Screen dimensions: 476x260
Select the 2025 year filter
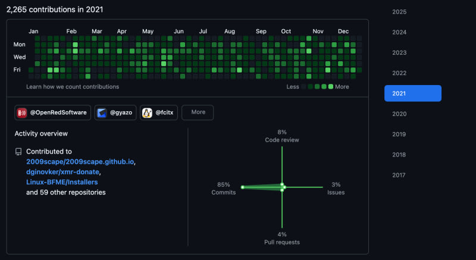point(399,12)
